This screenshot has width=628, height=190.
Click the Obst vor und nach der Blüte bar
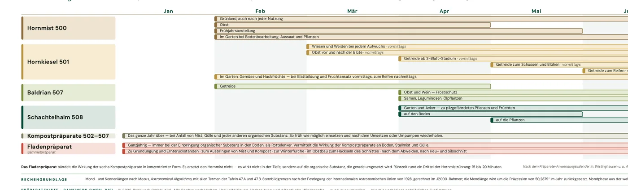click(467, 52)
